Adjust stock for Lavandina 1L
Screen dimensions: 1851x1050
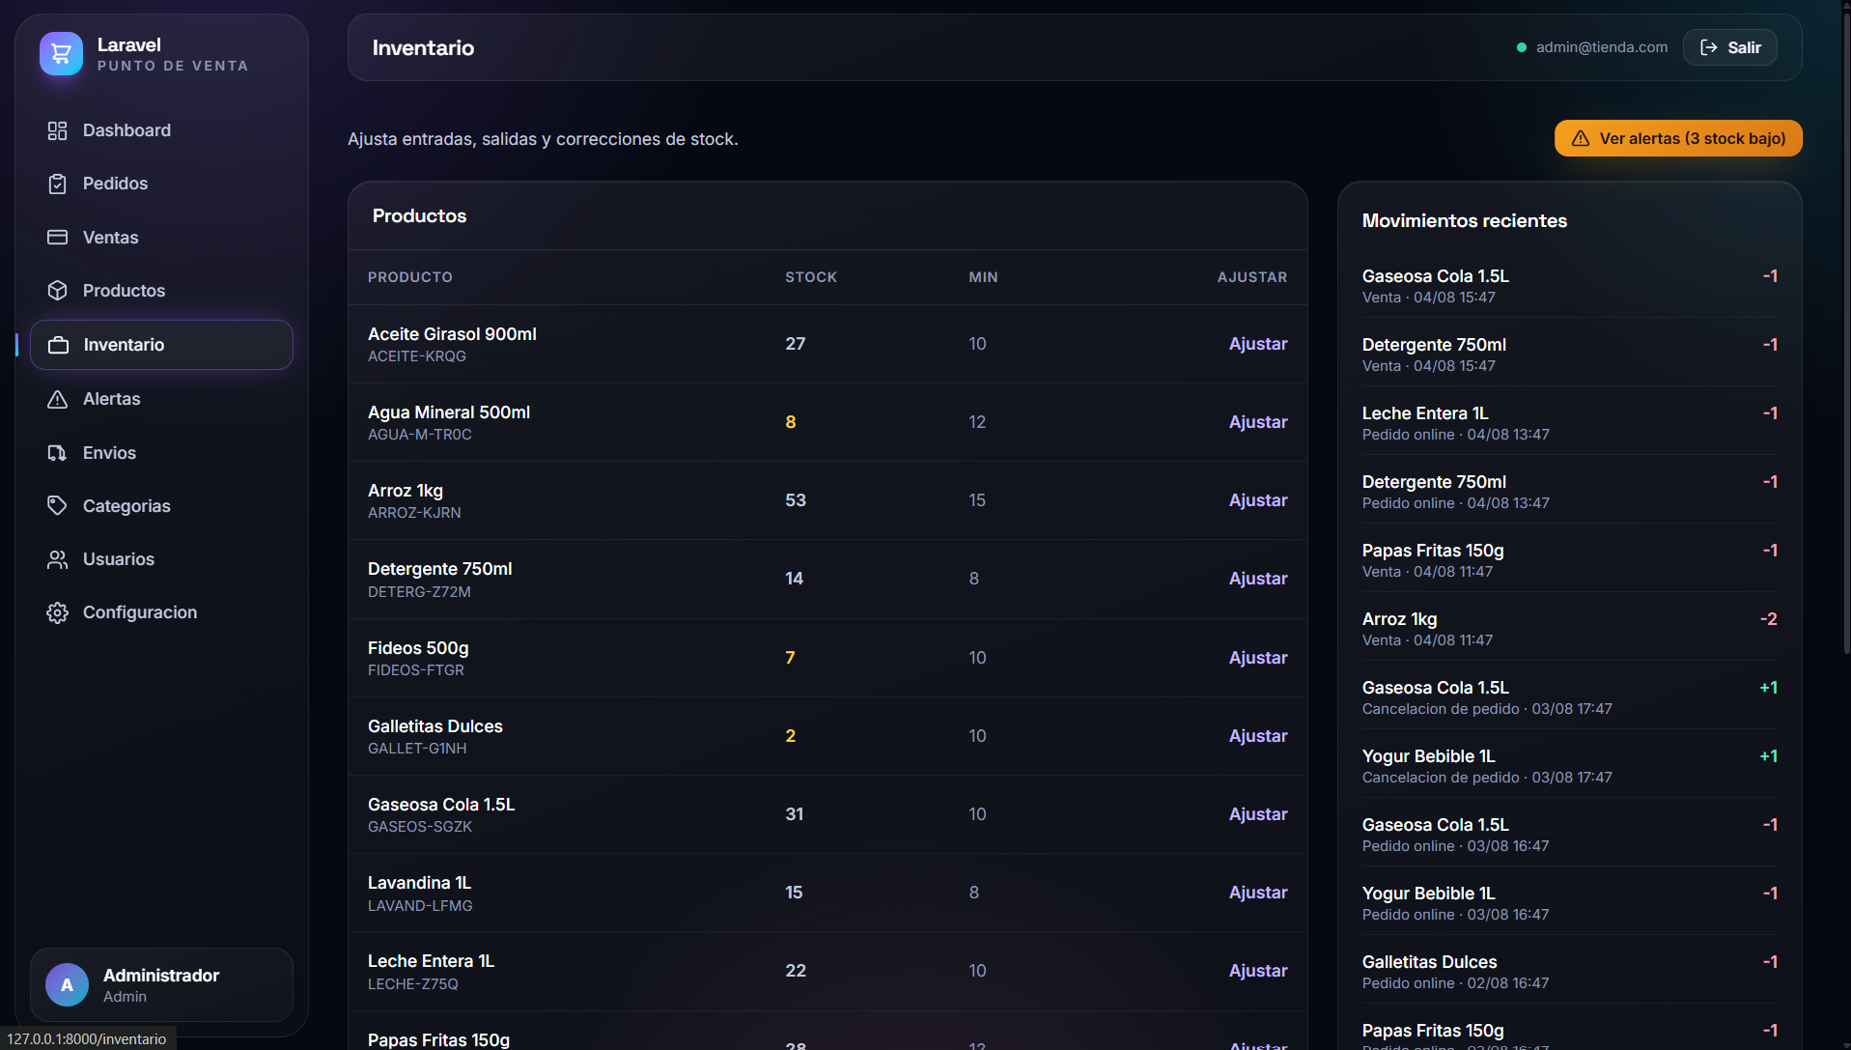[x=1258, y=893]
